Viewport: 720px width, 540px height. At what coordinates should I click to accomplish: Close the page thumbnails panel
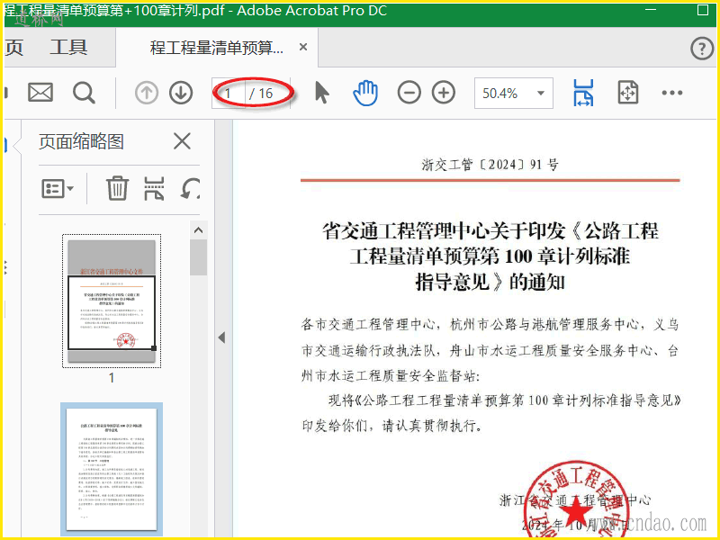pos(182,141)
